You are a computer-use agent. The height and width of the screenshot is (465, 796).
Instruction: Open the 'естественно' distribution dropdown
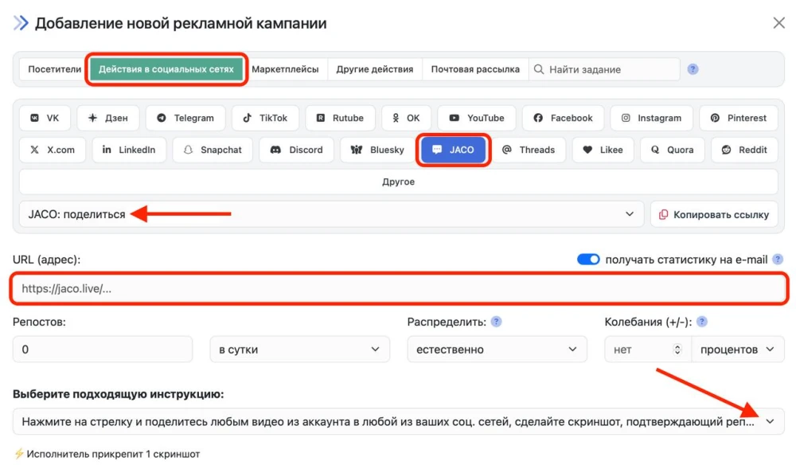pyautogui.click(x=496, y=350)
